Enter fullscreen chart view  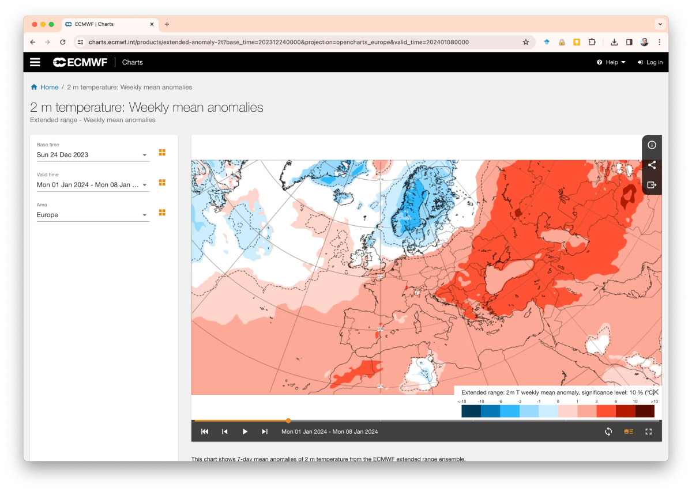(x=649, y=431)
